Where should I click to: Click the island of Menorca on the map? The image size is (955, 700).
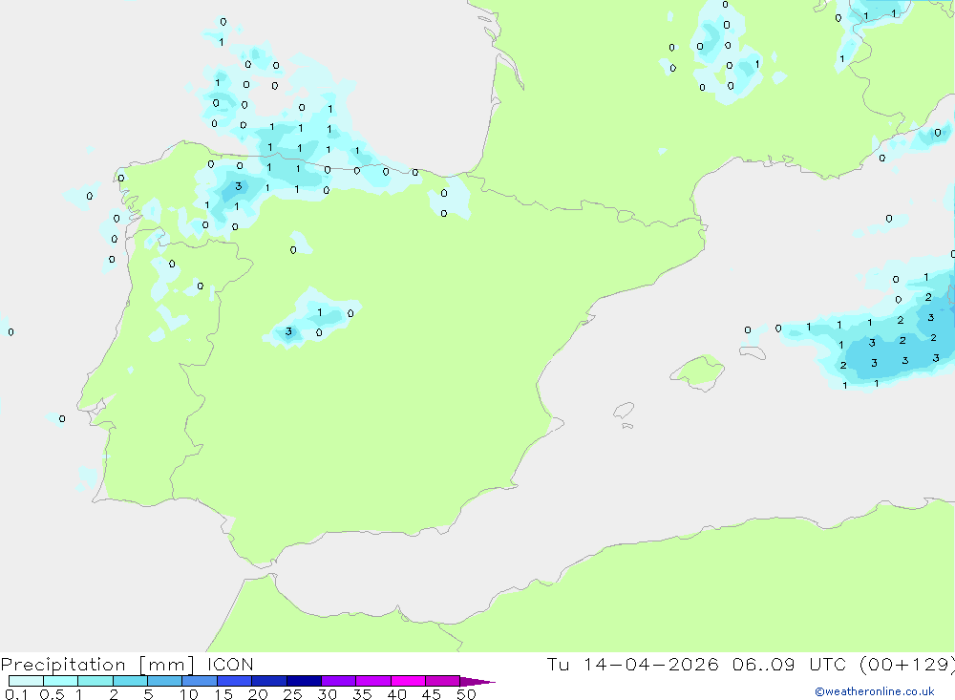pos(753,352)
